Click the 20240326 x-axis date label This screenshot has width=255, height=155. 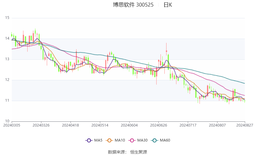41,125
